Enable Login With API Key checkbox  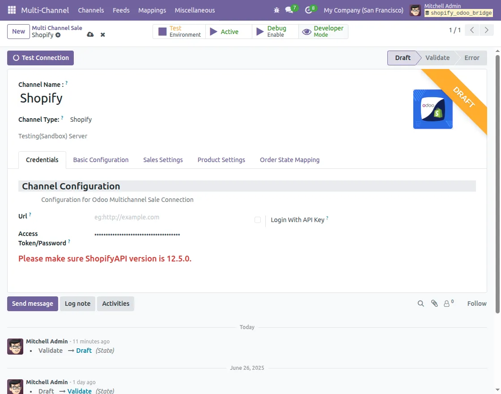point(258,220)
